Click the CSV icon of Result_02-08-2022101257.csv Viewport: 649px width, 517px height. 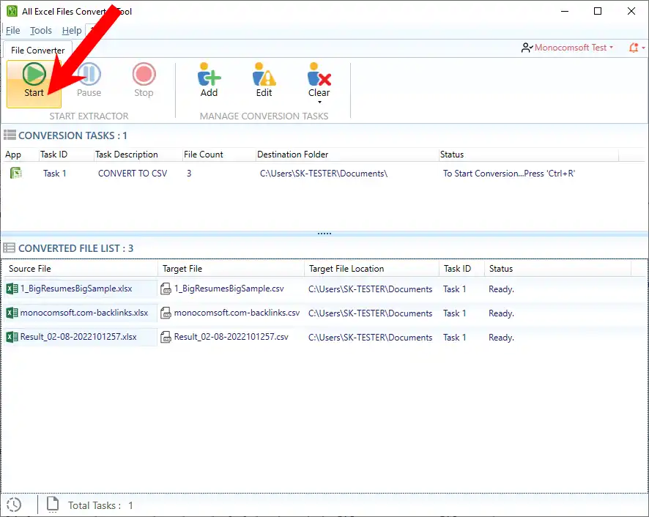(166, 337)
